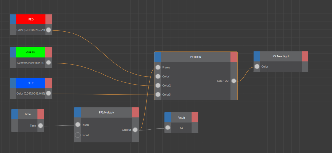The height and width of the screenshot is (153, 332).
Task: Click the PYTHON node Frame input port
Action: pyautogui.click(x=158, y=68)
